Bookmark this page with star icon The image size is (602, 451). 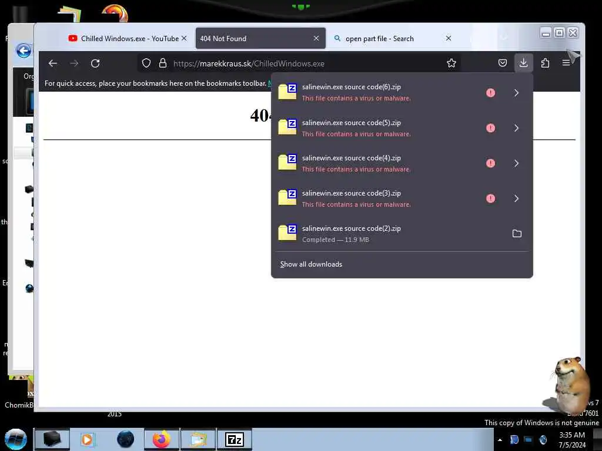pos(451,63)
